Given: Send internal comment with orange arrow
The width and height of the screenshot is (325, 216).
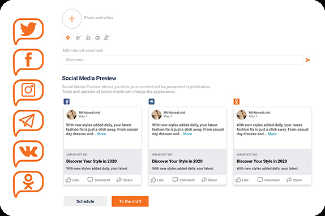Looking at the screenshot, I should (x=308, y=60).
